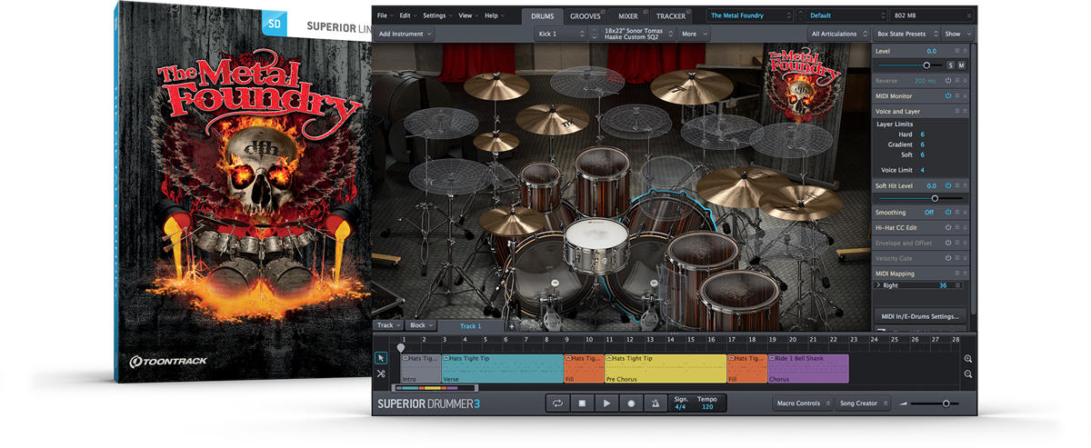Toggle Velocity Gate power switch

[x=946, y=258]
